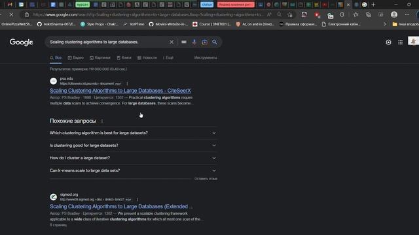Click the circular arrows extension icon in the toolbar
The image size is (419, 235).
(342, 14)
